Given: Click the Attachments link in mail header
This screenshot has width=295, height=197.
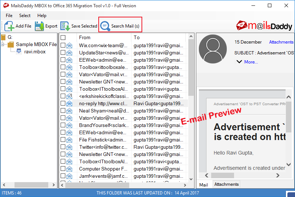Looking at the screenshot, I should (x=281, y=42).
